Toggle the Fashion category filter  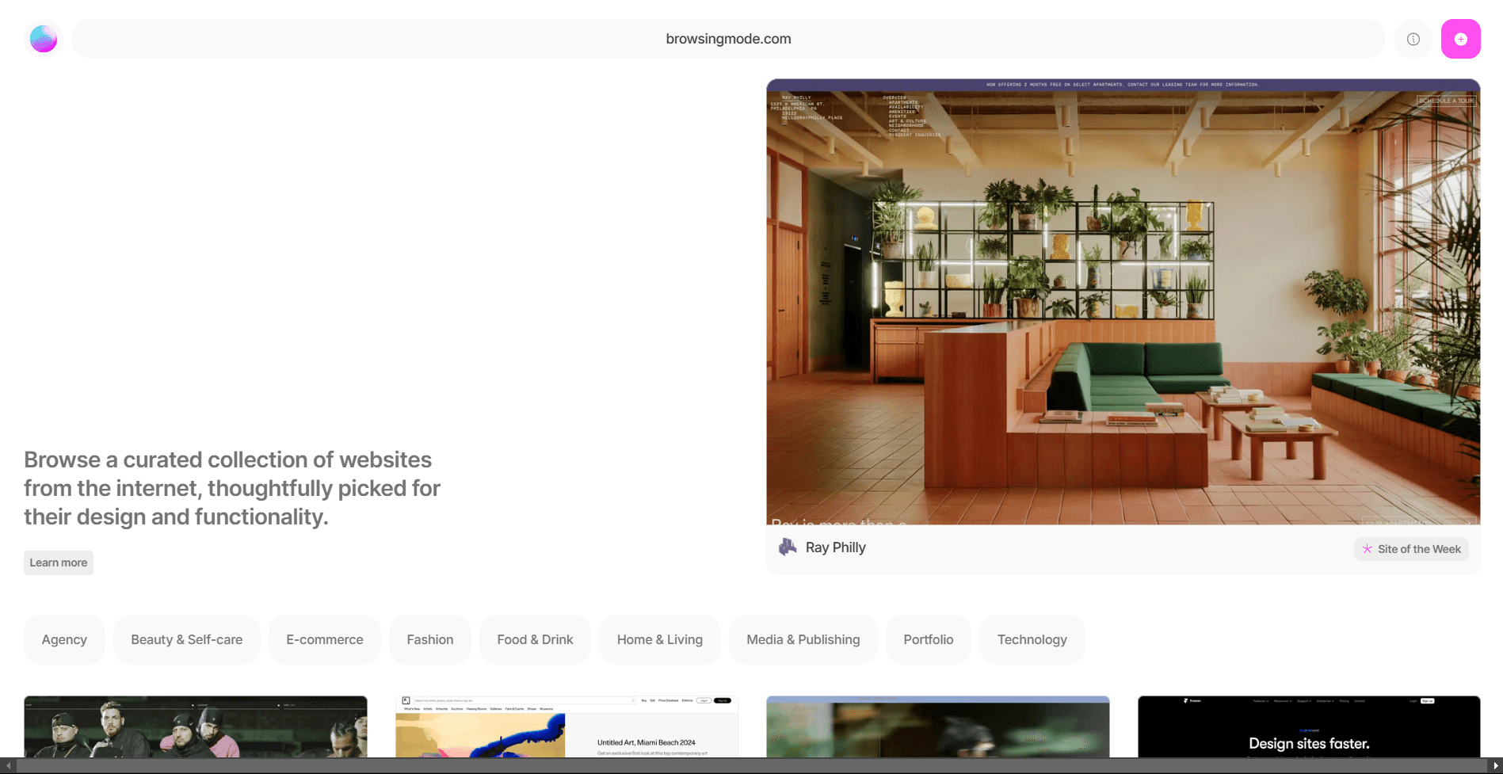[x=429, y=639]
